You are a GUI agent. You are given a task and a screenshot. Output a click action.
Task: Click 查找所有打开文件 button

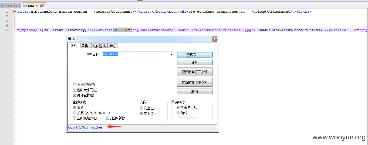click(195, 72)
